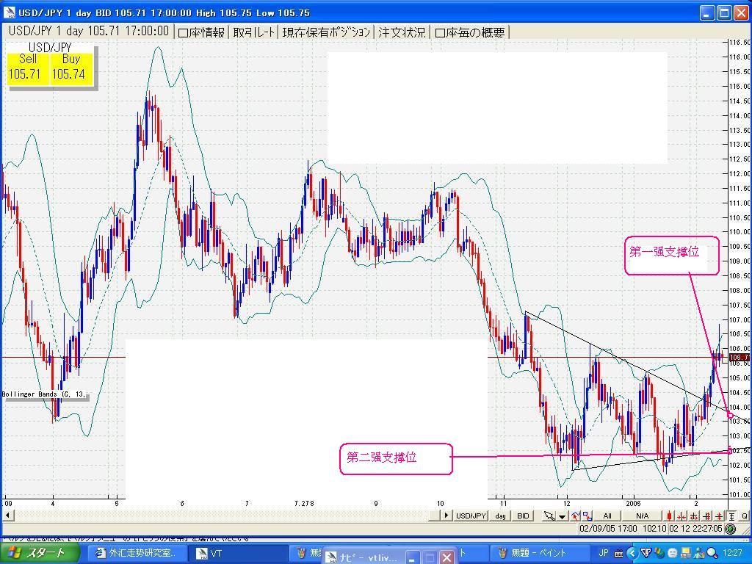Select the 注文状況 tab
The width and height of the screenshot is (752, 564).
(402, 32)
